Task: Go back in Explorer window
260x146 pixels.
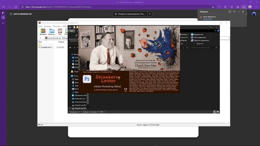Action: (x=70, y=47)
